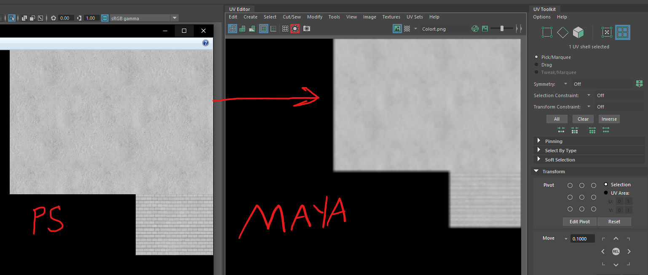The height and width of the screenshot is (275, 648).
Task: Open the Transform Constraint dropdown
Action: click(589, 107)
